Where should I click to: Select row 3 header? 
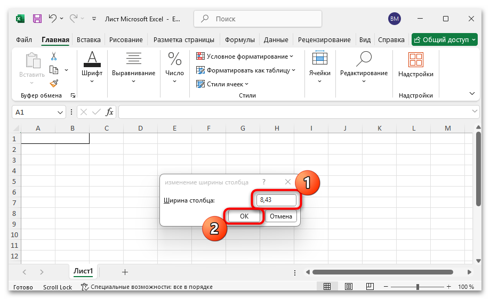pyautogui.click(x=14, y=160)
